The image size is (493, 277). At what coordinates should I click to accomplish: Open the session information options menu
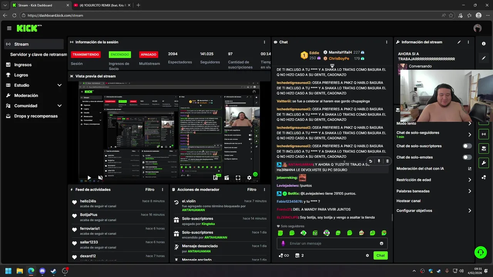pyautogui.click(x=264, y=42)
